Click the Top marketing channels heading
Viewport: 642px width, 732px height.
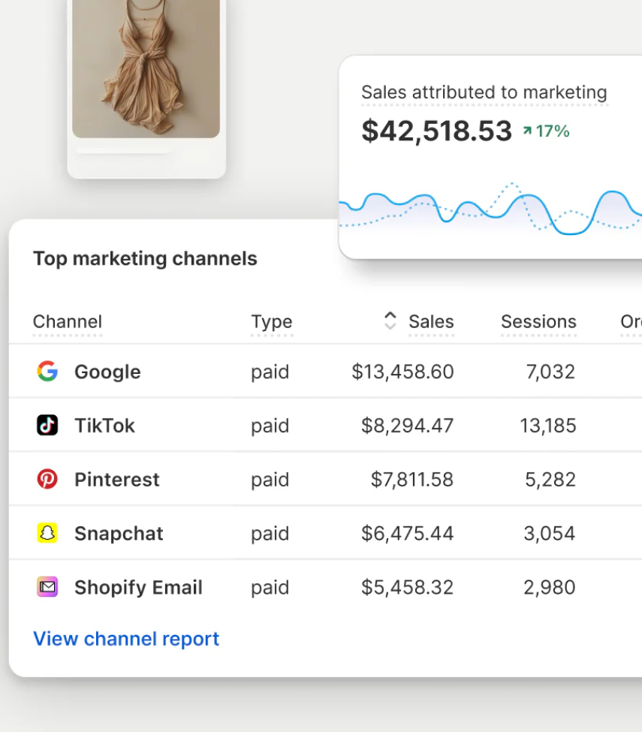click(145, 258)
